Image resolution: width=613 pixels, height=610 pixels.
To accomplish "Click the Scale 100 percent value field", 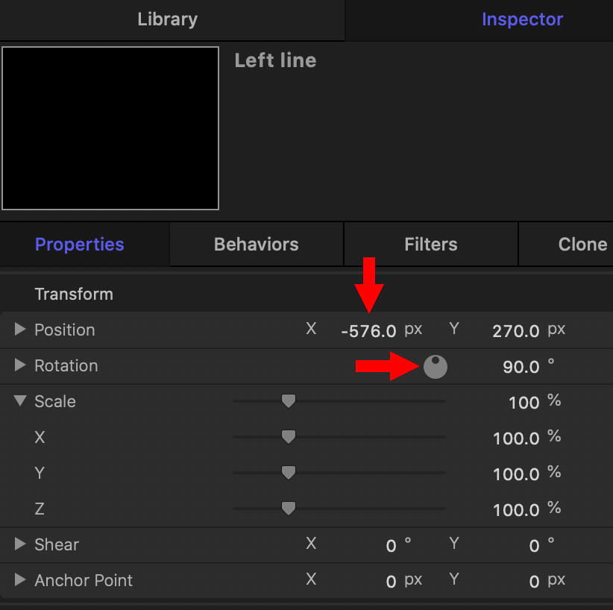I will (524, 403).
